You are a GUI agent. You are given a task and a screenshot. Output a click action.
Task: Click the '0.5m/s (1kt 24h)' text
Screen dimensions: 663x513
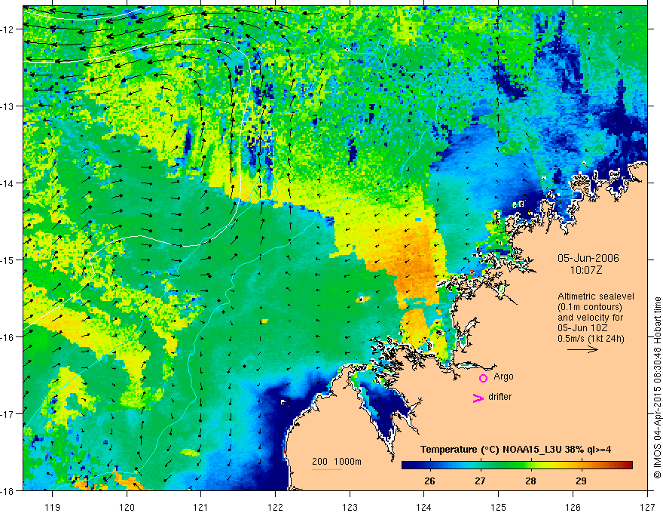click(x=591, y=339)
